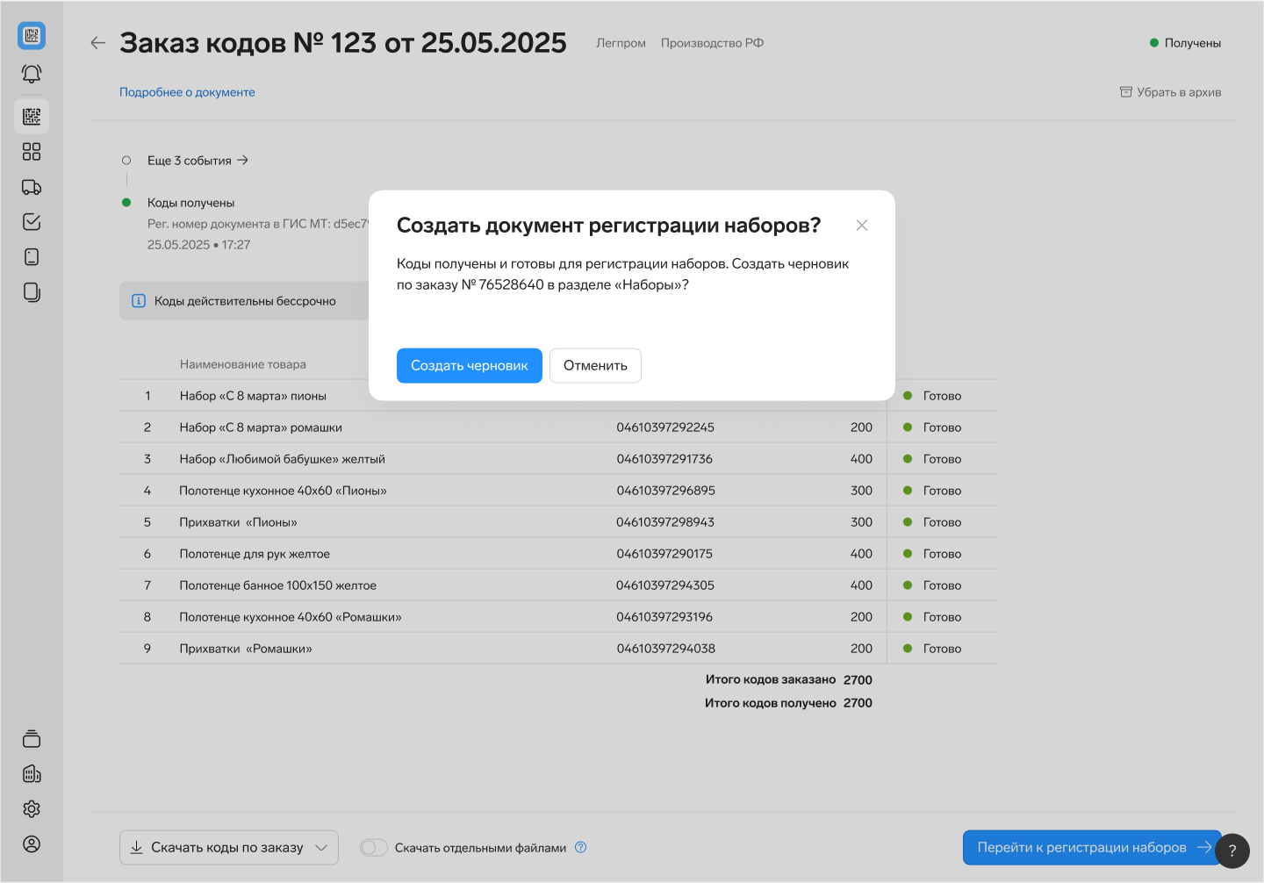1264x883 pixels.
Task: Go back using the left arrow
Action: [98, 43]
